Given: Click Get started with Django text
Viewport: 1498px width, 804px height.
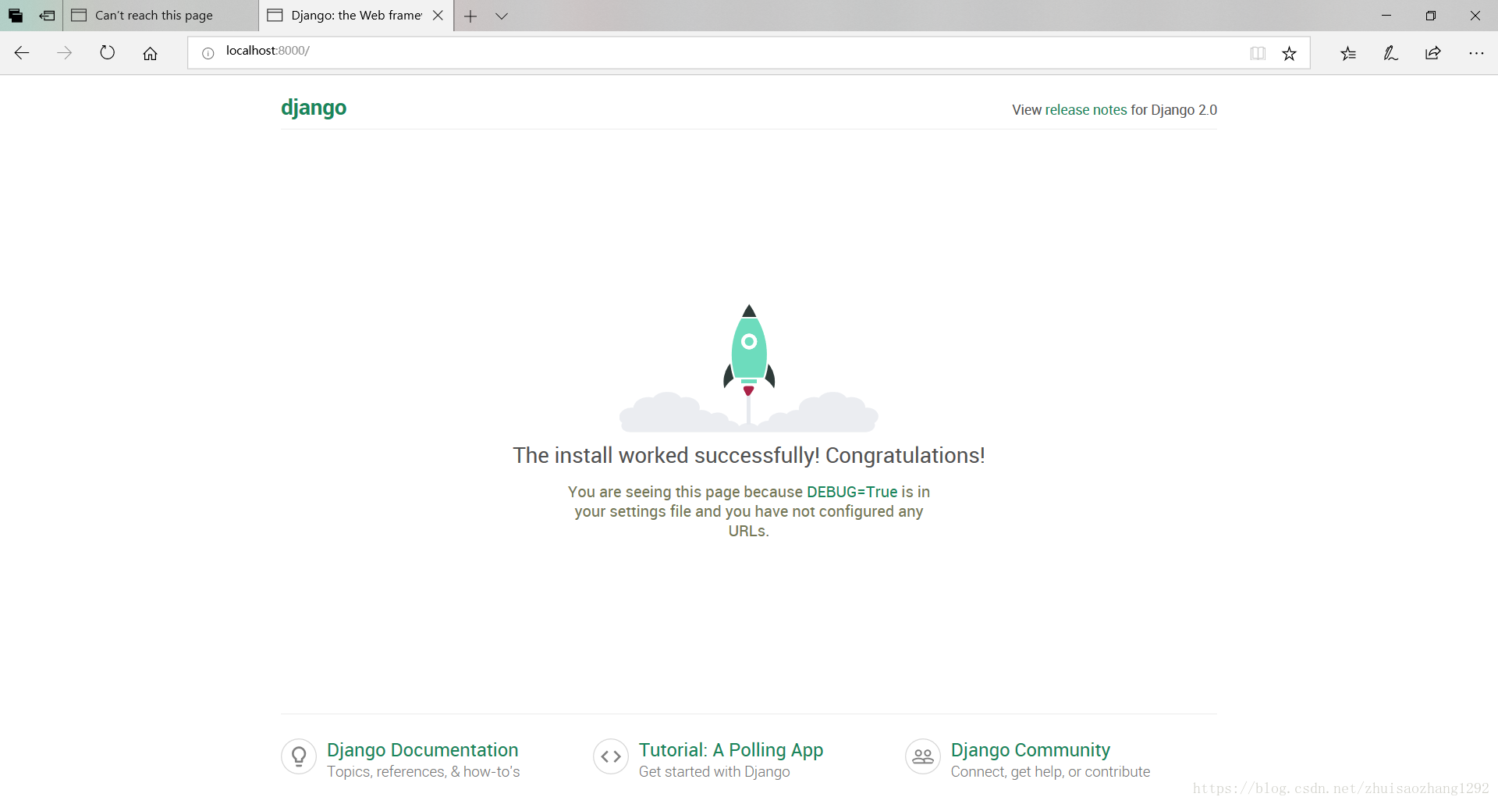Looking at the screenshot, I should click(714, 771).
